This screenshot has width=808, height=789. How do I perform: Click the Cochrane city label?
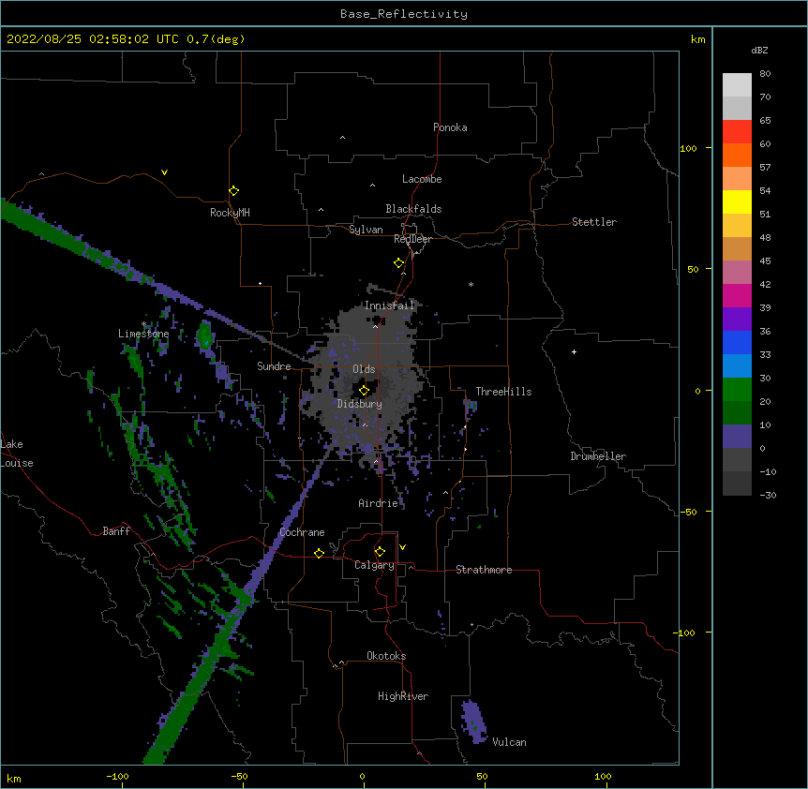[302, 532]
